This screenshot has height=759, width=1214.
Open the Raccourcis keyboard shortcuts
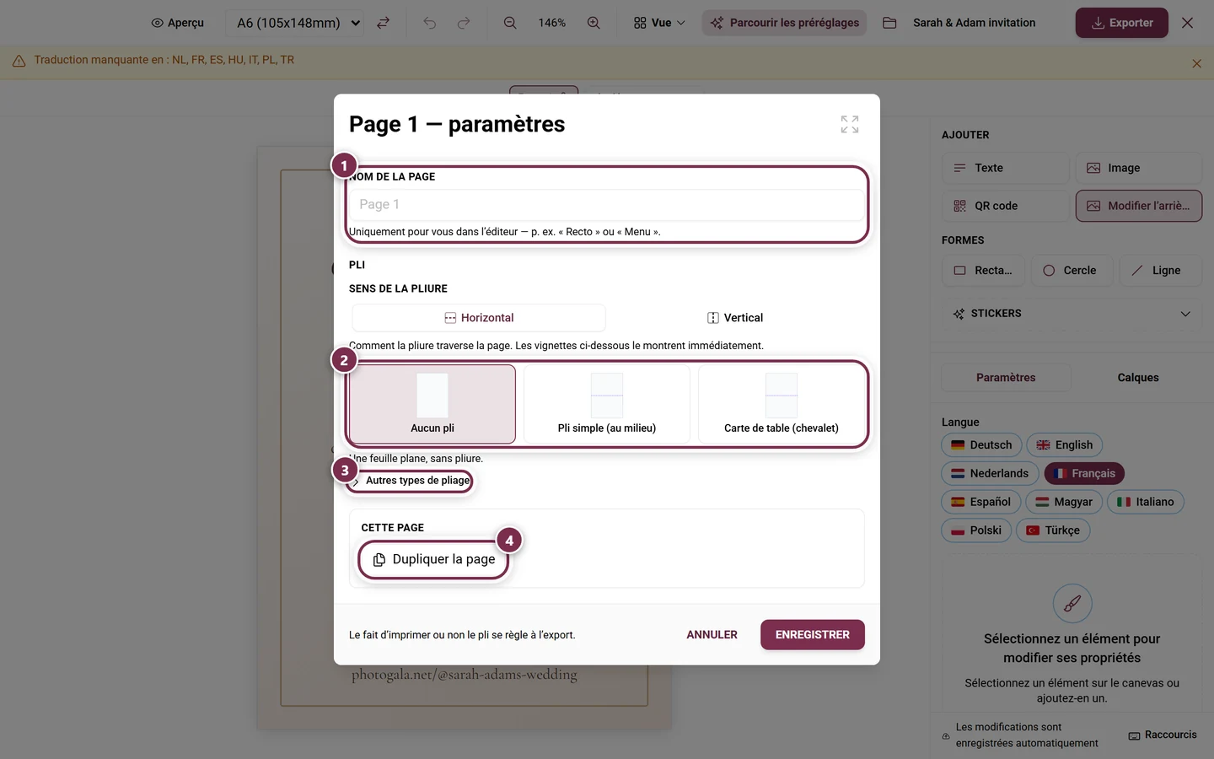tap(1163, 735)
